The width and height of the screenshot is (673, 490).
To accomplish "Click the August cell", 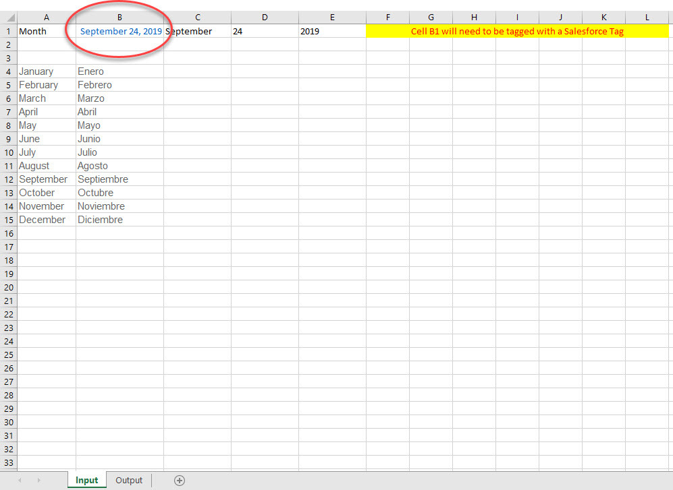I will 47,166.
